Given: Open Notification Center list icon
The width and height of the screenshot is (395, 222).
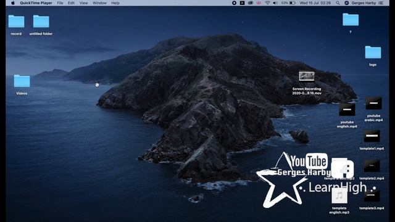Looking at the screenshot, I should coord(381,3).
